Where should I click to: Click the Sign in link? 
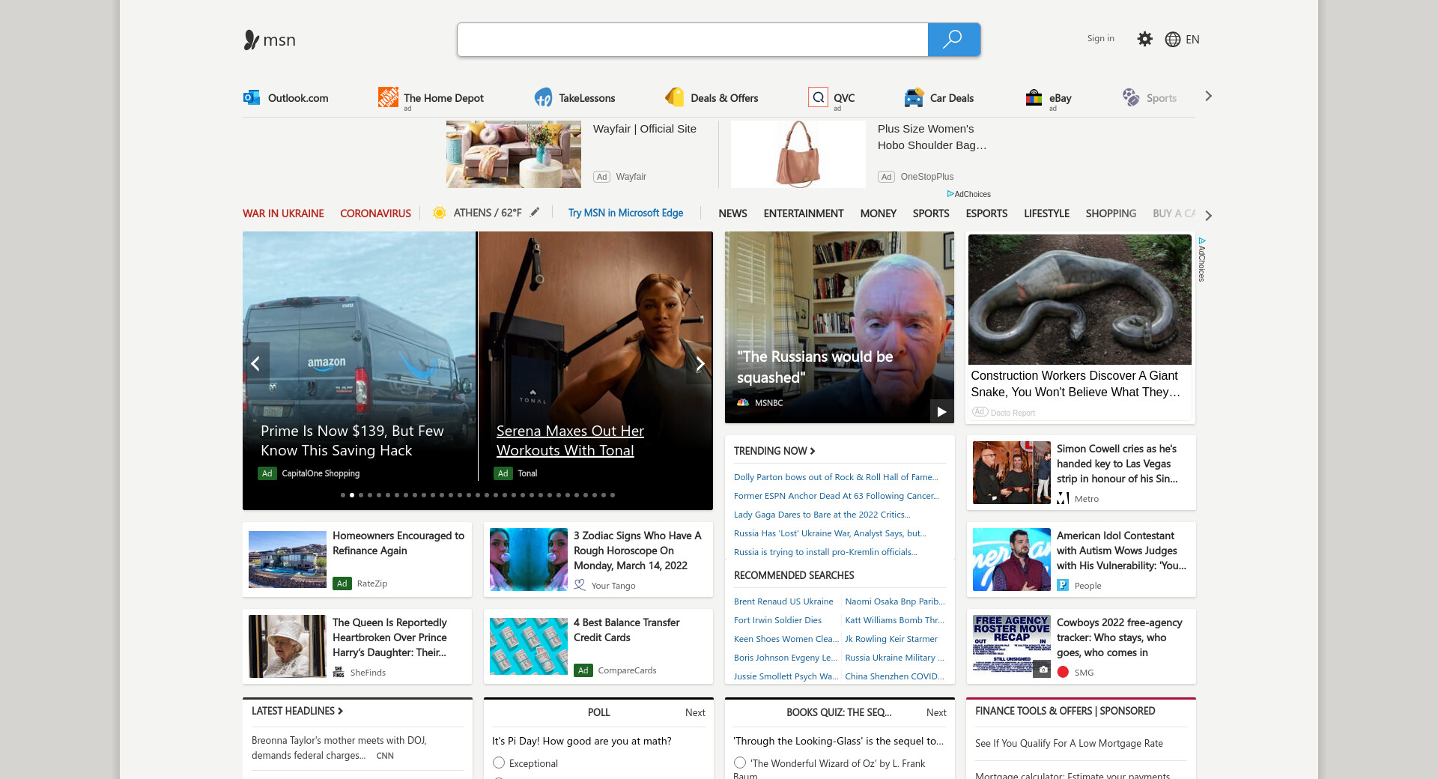click(1100, 39)
